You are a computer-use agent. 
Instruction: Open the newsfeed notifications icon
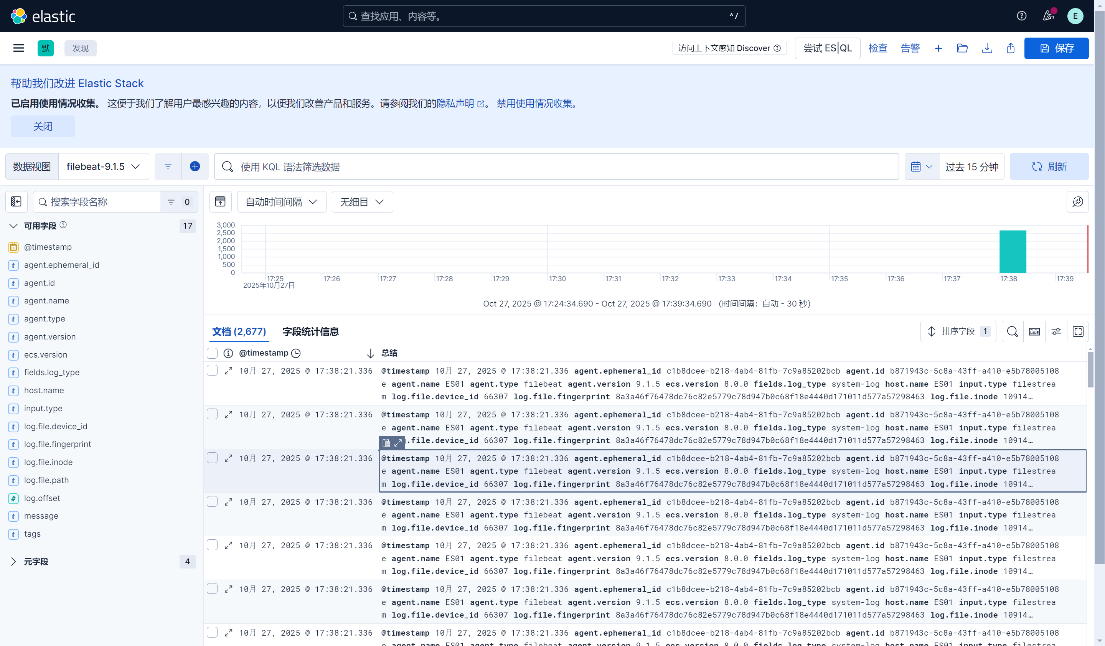coord(1048,16)
